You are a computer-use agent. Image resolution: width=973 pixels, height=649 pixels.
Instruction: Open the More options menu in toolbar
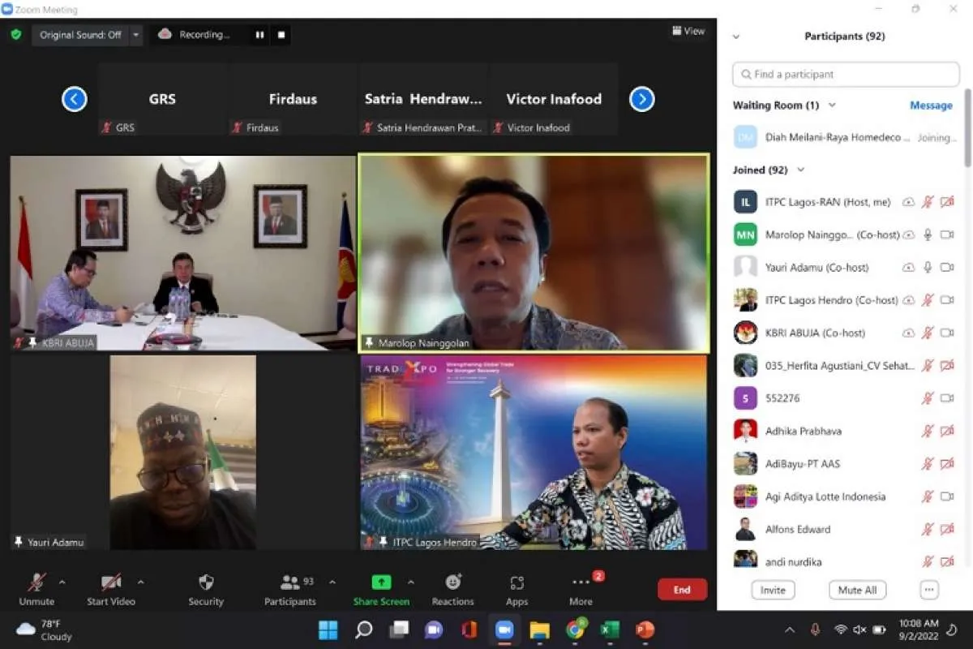[x=581, y=588]
